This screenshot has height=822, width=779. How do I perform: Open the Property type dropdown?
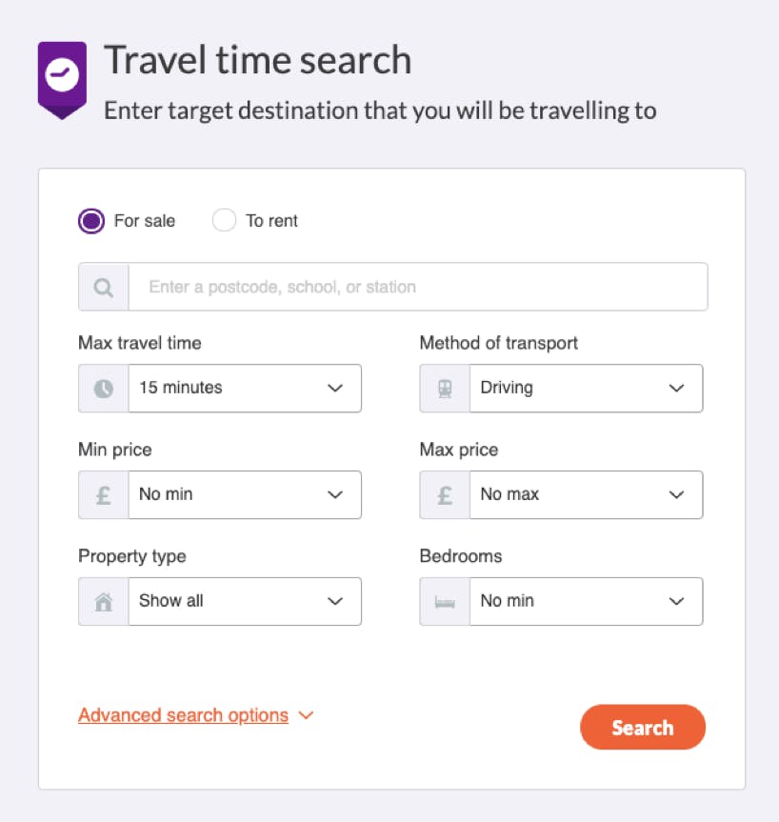(245, 601)
